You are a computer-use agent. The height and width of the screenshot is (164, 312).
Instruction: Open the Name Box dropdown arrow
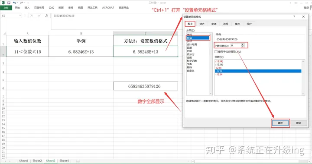click(x=20, y=16)
